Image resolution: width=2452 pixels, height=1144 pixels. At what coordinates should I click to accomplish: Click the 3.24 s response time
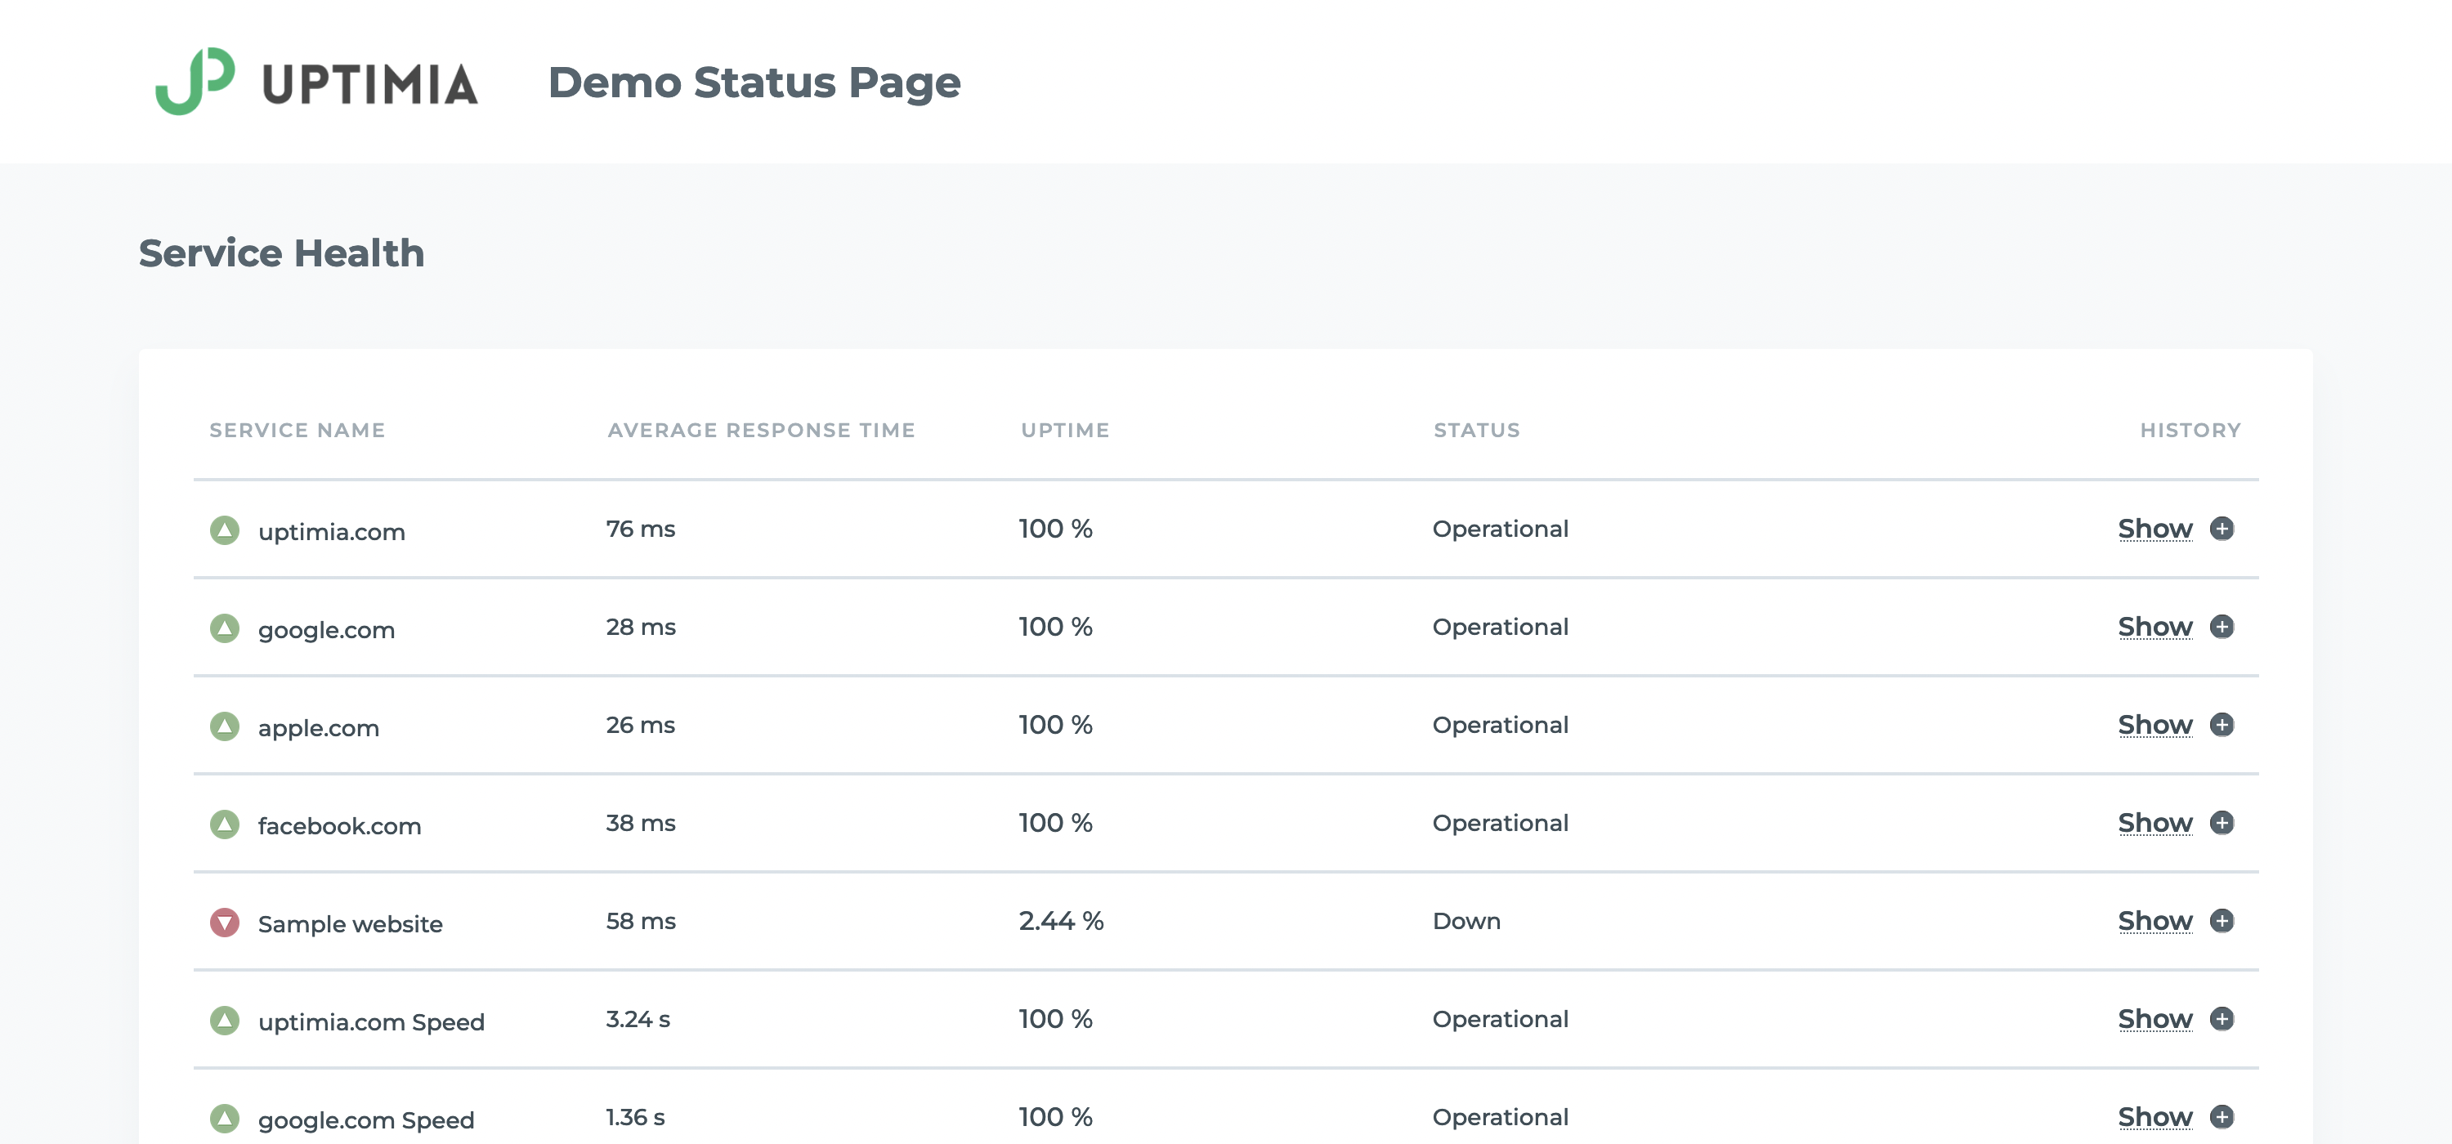[x=638, y=1018]
